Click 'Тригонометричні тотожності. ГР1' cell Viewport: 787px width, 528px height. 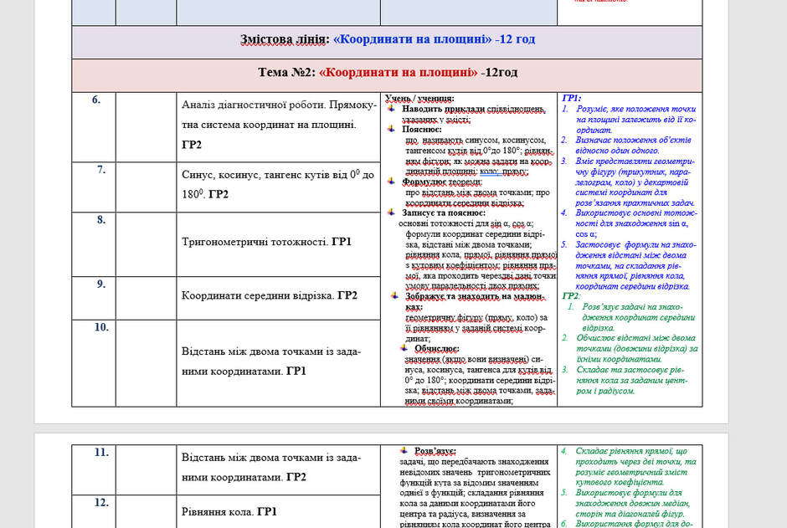click(278, 244)
